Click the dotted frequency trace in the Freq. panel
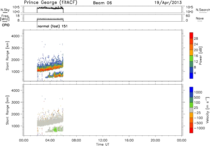210x146 pixels. coord(50,18)
